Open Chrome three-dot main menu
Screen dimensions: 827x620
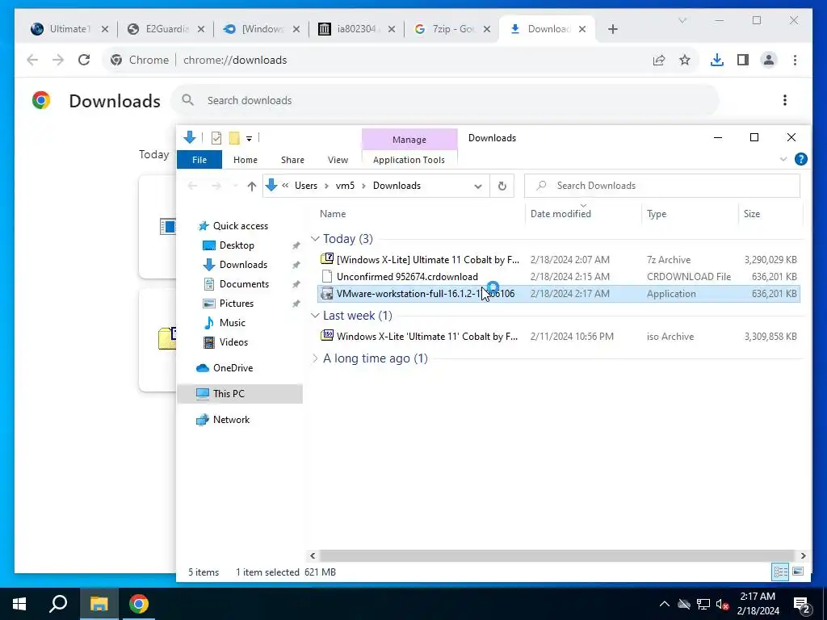click(x=795, y=60)
